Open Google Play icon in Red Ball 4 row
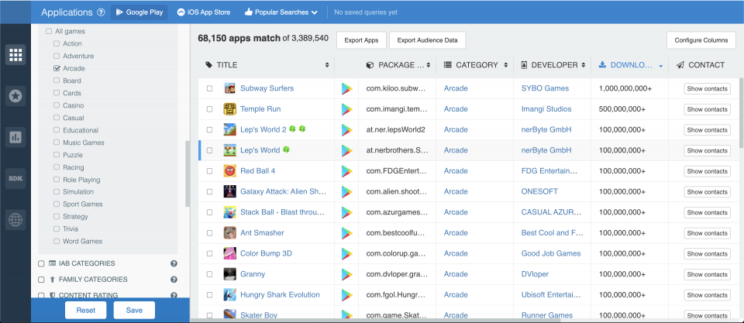 coord(347,171)
